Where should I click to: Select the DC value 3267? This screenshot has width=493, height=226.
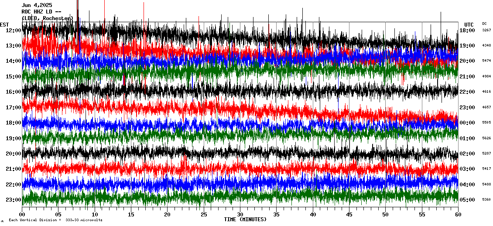[x=486, y=30]
